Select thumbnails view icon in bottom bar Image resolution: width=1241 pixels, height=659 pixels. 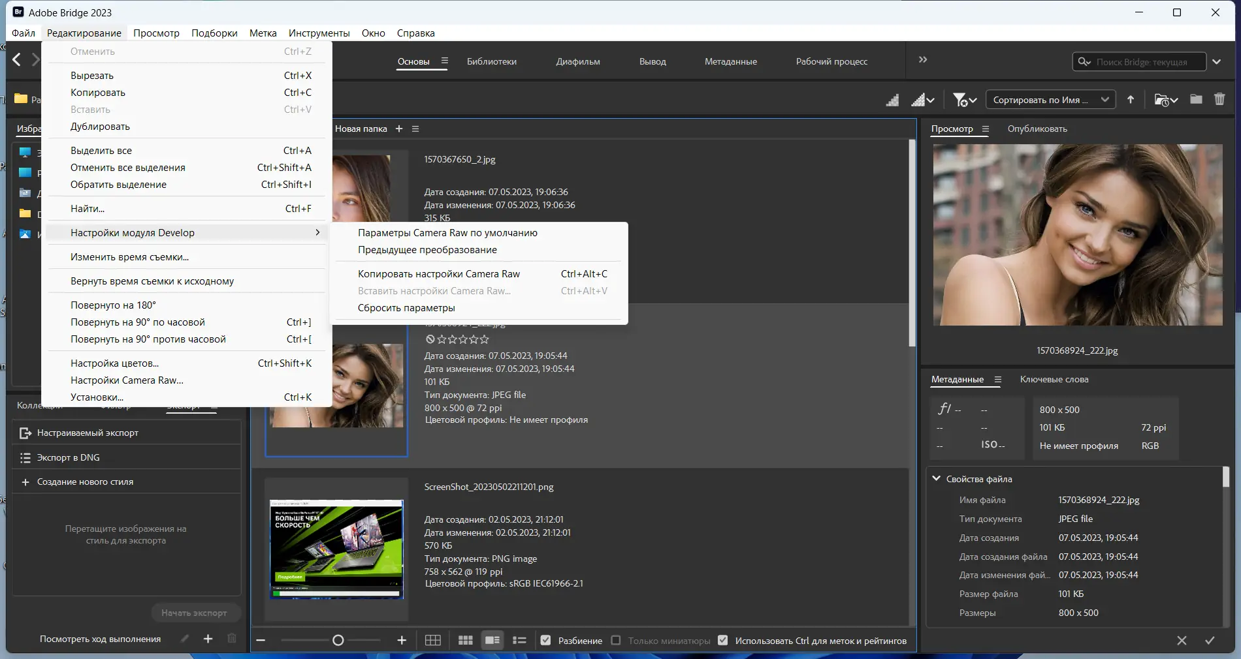(x=465, y=640)
